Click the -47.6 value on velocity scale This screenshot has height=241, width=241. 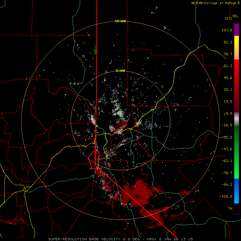[x=227, y=149]
